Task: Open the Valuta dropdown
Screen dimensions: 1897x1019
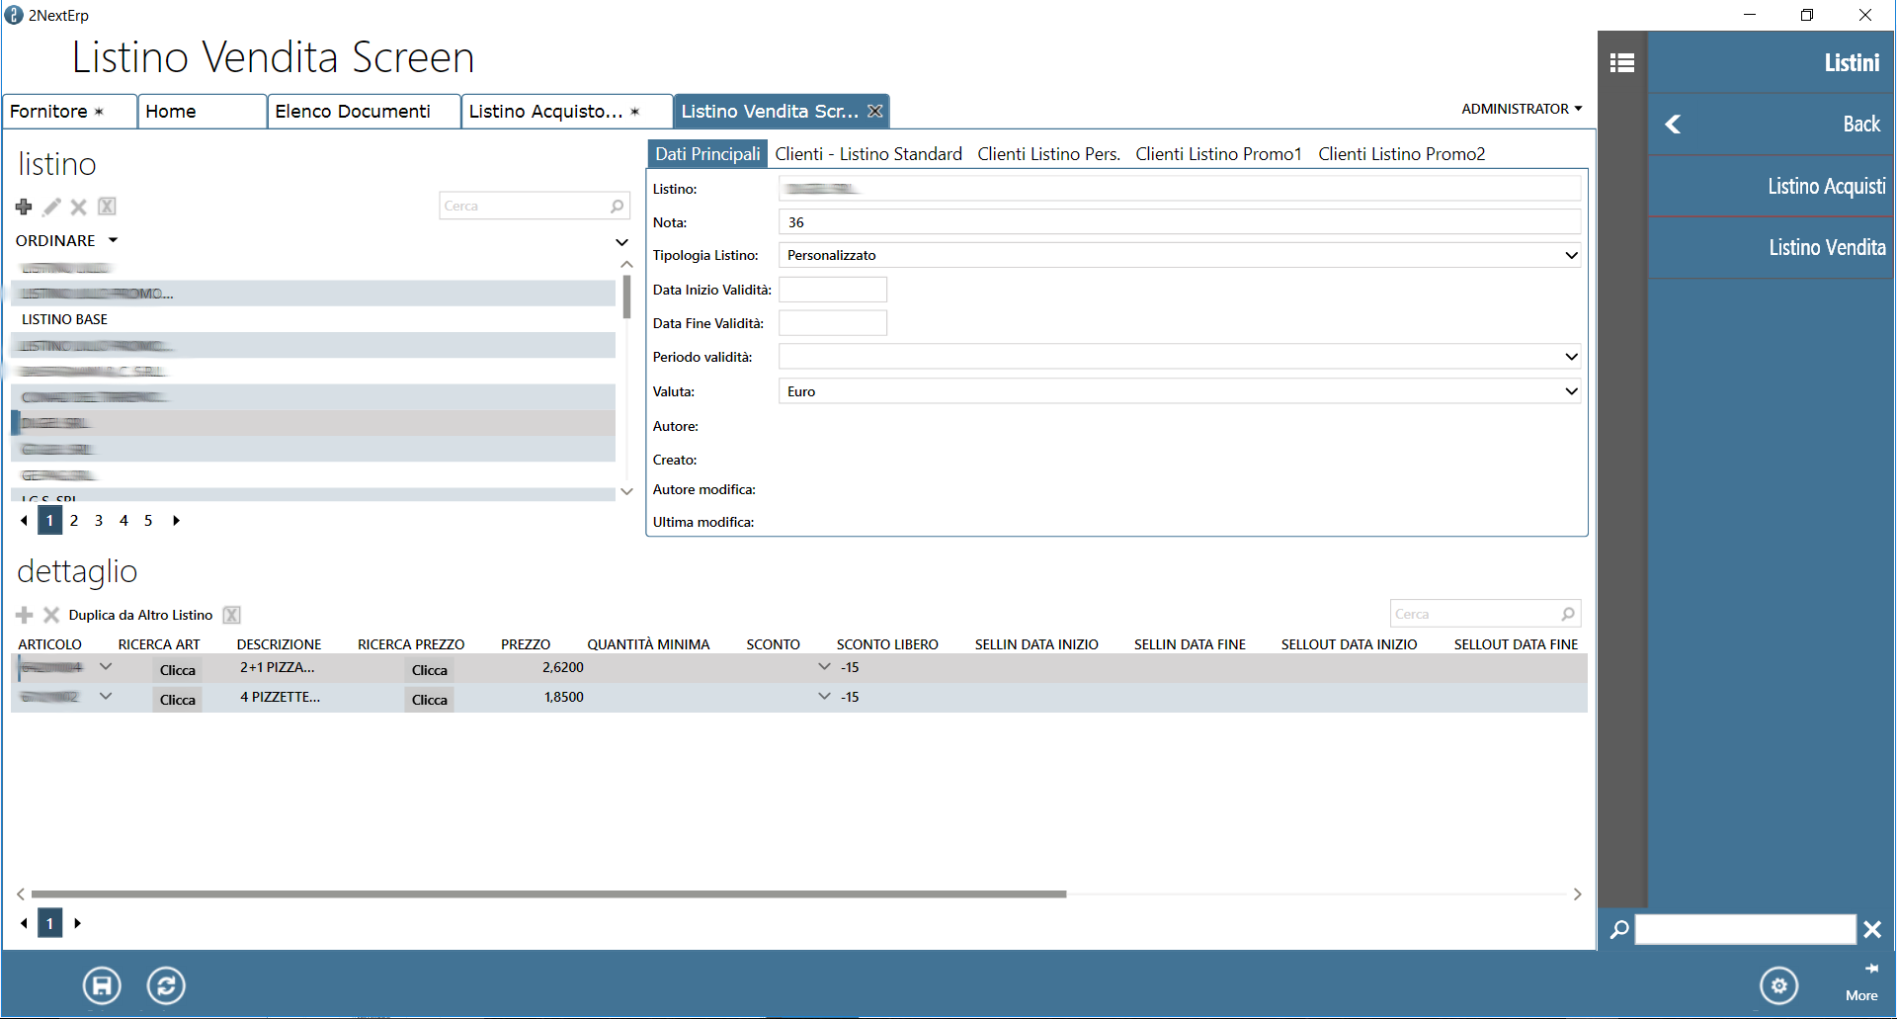Action: tap(1571, 391)
